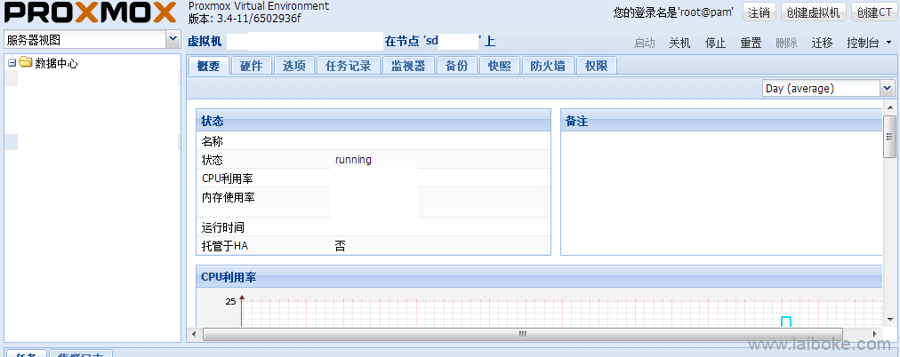The height and width of the screenshot is (357, 900).
Task: Click the 运行时间 row label
Action: [x=223, y=227]
